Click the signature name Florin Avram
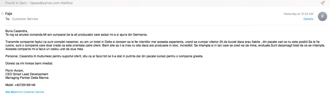 tap(15, 71)
